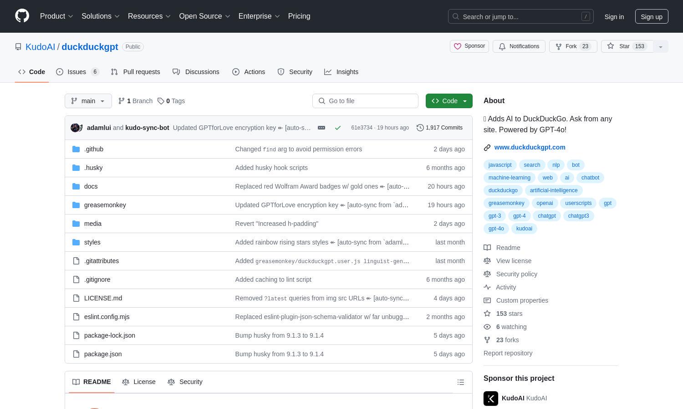
Task: Click the adamlui avatar image
Action: click(x=75, y=128)
